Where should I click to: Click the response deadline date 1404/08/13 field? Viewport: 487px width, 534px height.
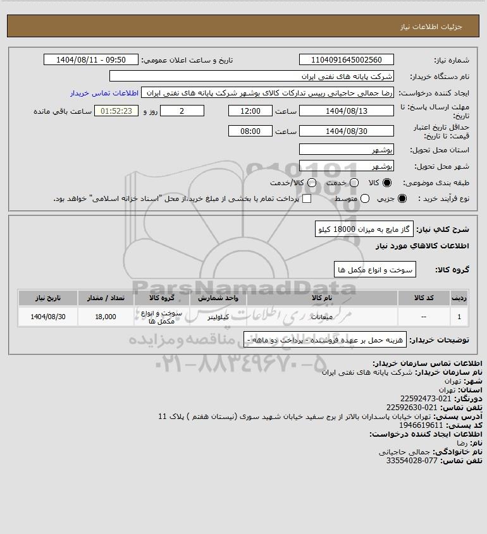(346, 111)
